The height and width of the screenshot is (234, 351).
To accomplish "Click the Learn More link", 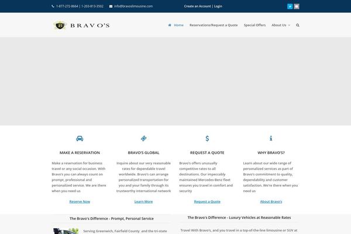I will click(143, 201).
